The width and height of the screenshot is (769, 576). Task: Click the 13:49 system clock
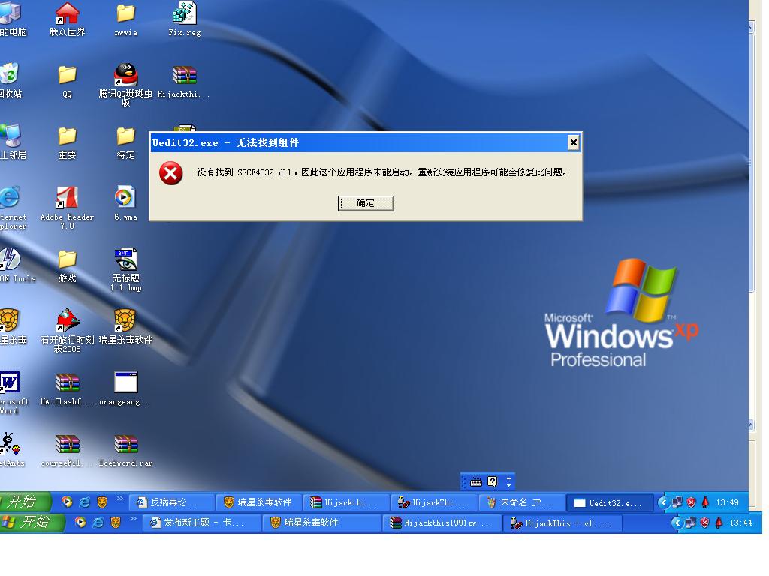pos(727,502)
